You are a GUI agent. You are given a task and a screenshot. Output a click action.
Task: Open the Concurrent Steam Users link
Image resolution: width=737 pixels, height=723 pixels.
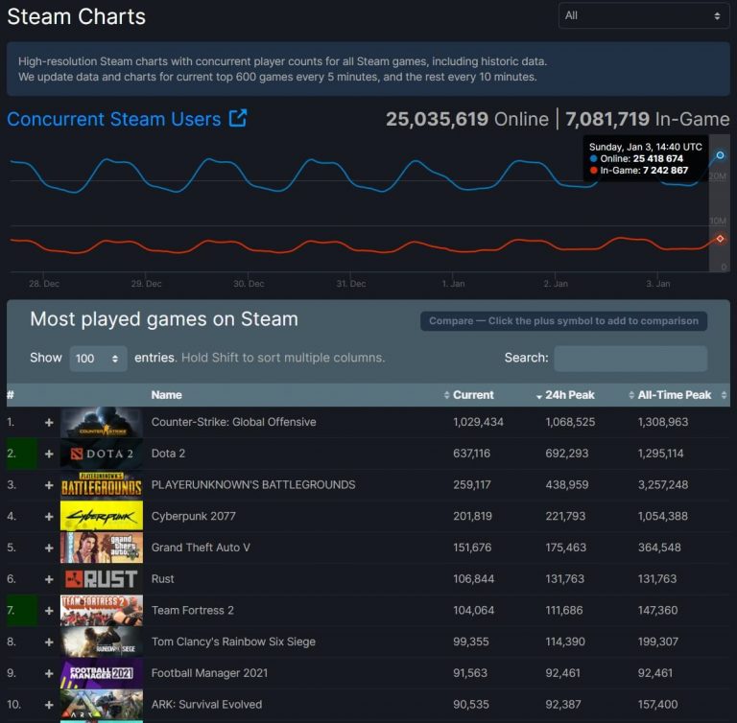[x=114, y=119]
